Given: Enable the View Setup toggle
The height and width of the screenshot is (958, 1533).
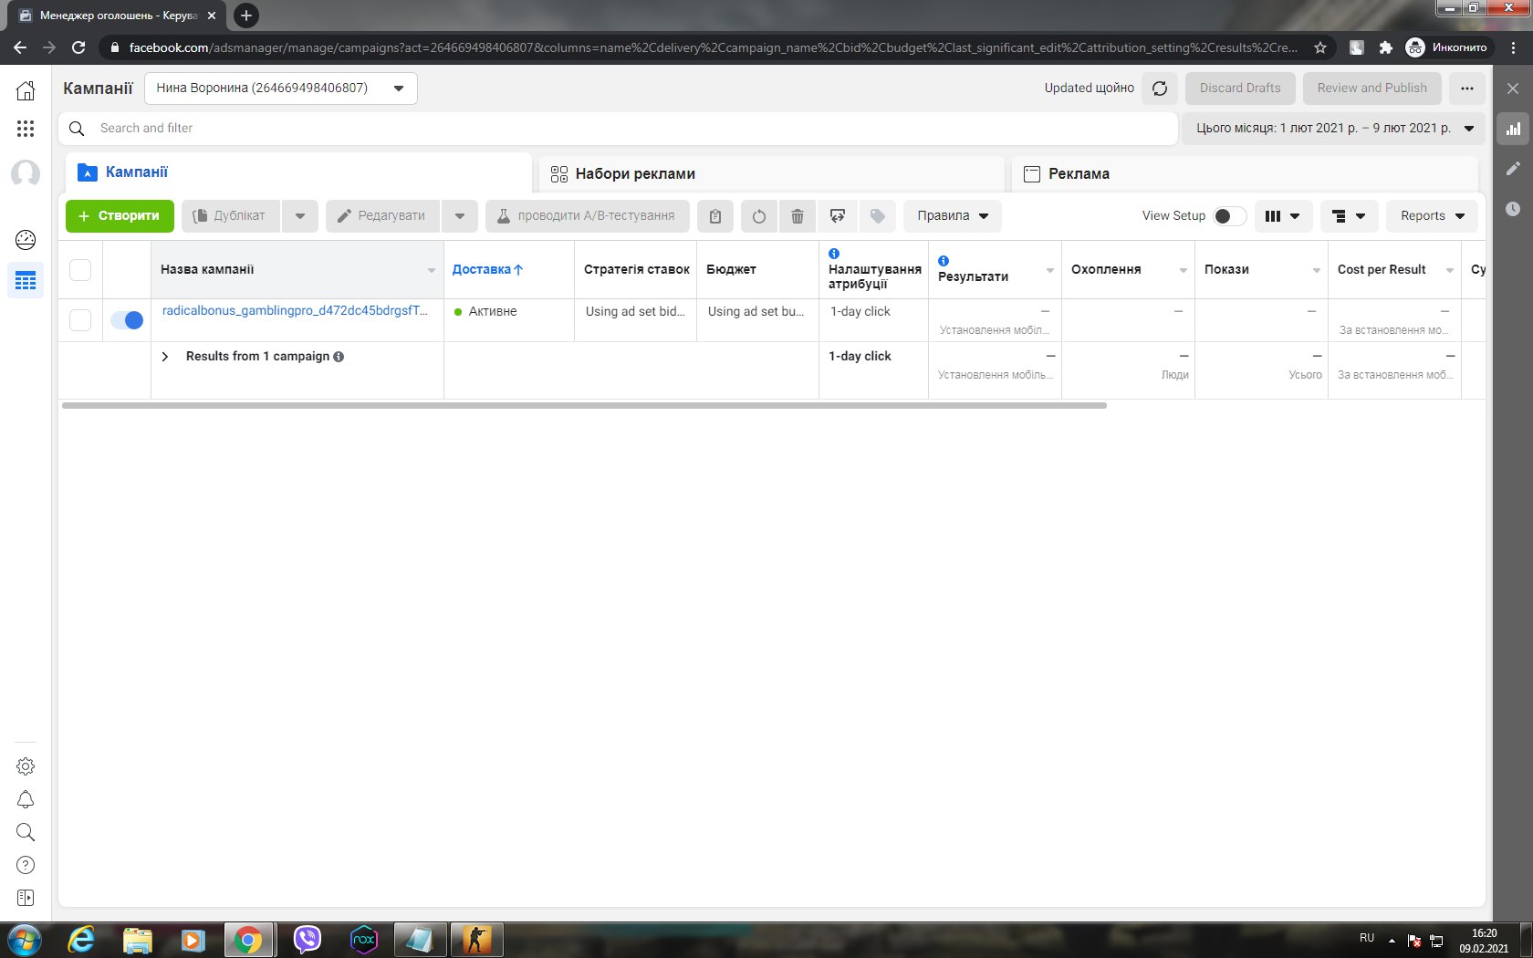Looking at the screenshot, I should (x=1229, y=216).
